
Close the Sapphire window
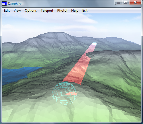pos(135,3)
